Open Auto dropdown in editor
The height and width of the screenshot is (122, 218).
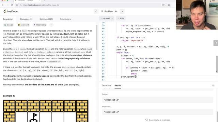coord(121,18)
